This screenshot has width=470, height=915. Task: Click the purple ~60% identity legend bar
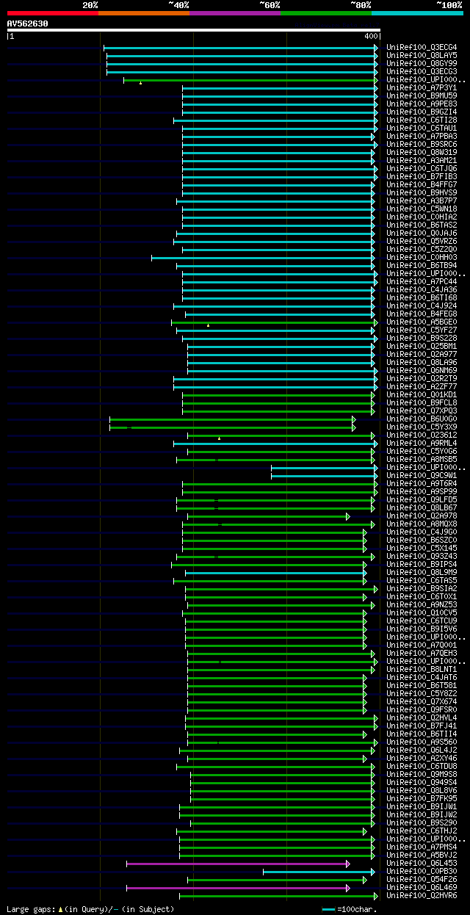[235, 13]
